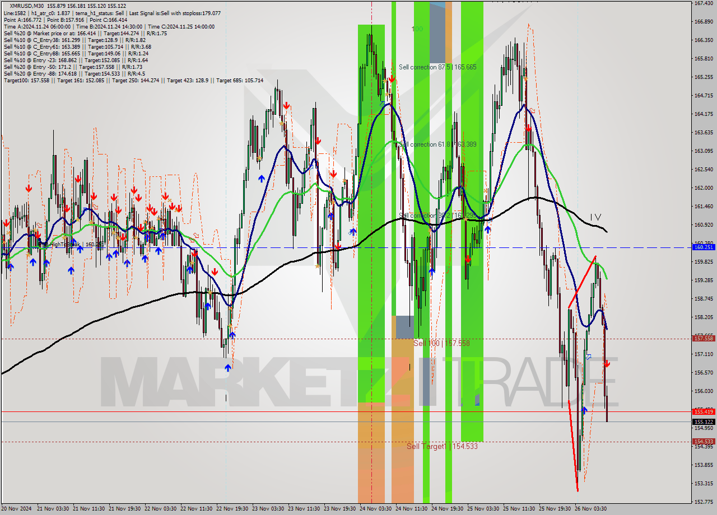717x515 pixels.
Task: Click the '22 Nov 19:30' time axis label
Action: (233, 509)
